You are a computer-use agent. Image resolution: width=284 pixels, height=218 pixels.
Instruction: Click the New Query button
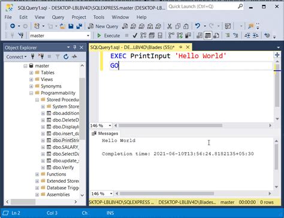(103, 26)
